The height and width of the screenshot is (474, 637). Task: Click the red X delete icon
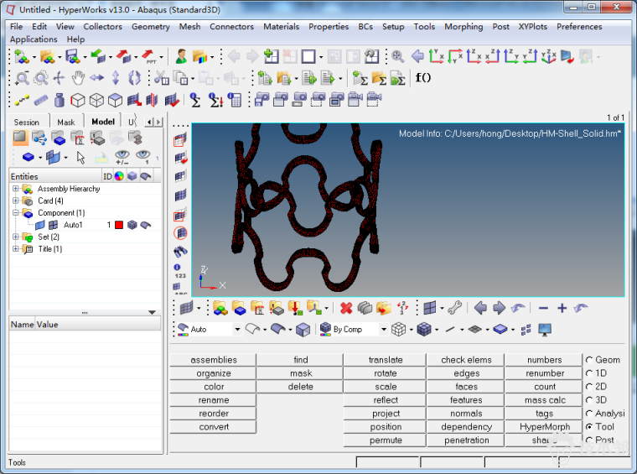pos(346,308)
